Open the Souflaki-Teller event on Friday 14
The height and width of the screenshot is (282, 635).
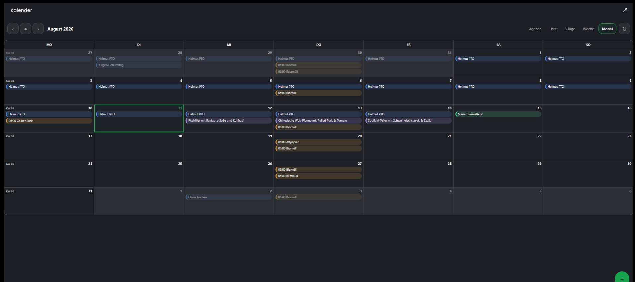coord(408,121)
